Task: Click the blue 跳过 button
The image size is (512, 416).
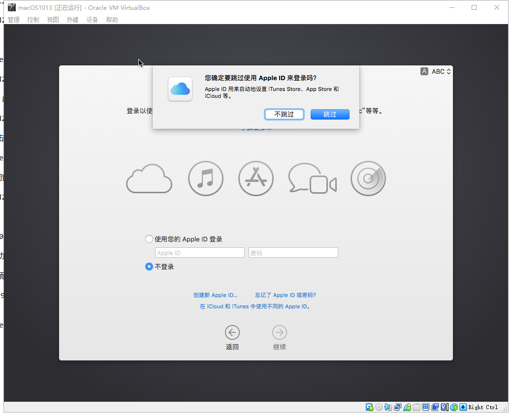Action: point(330,115)
